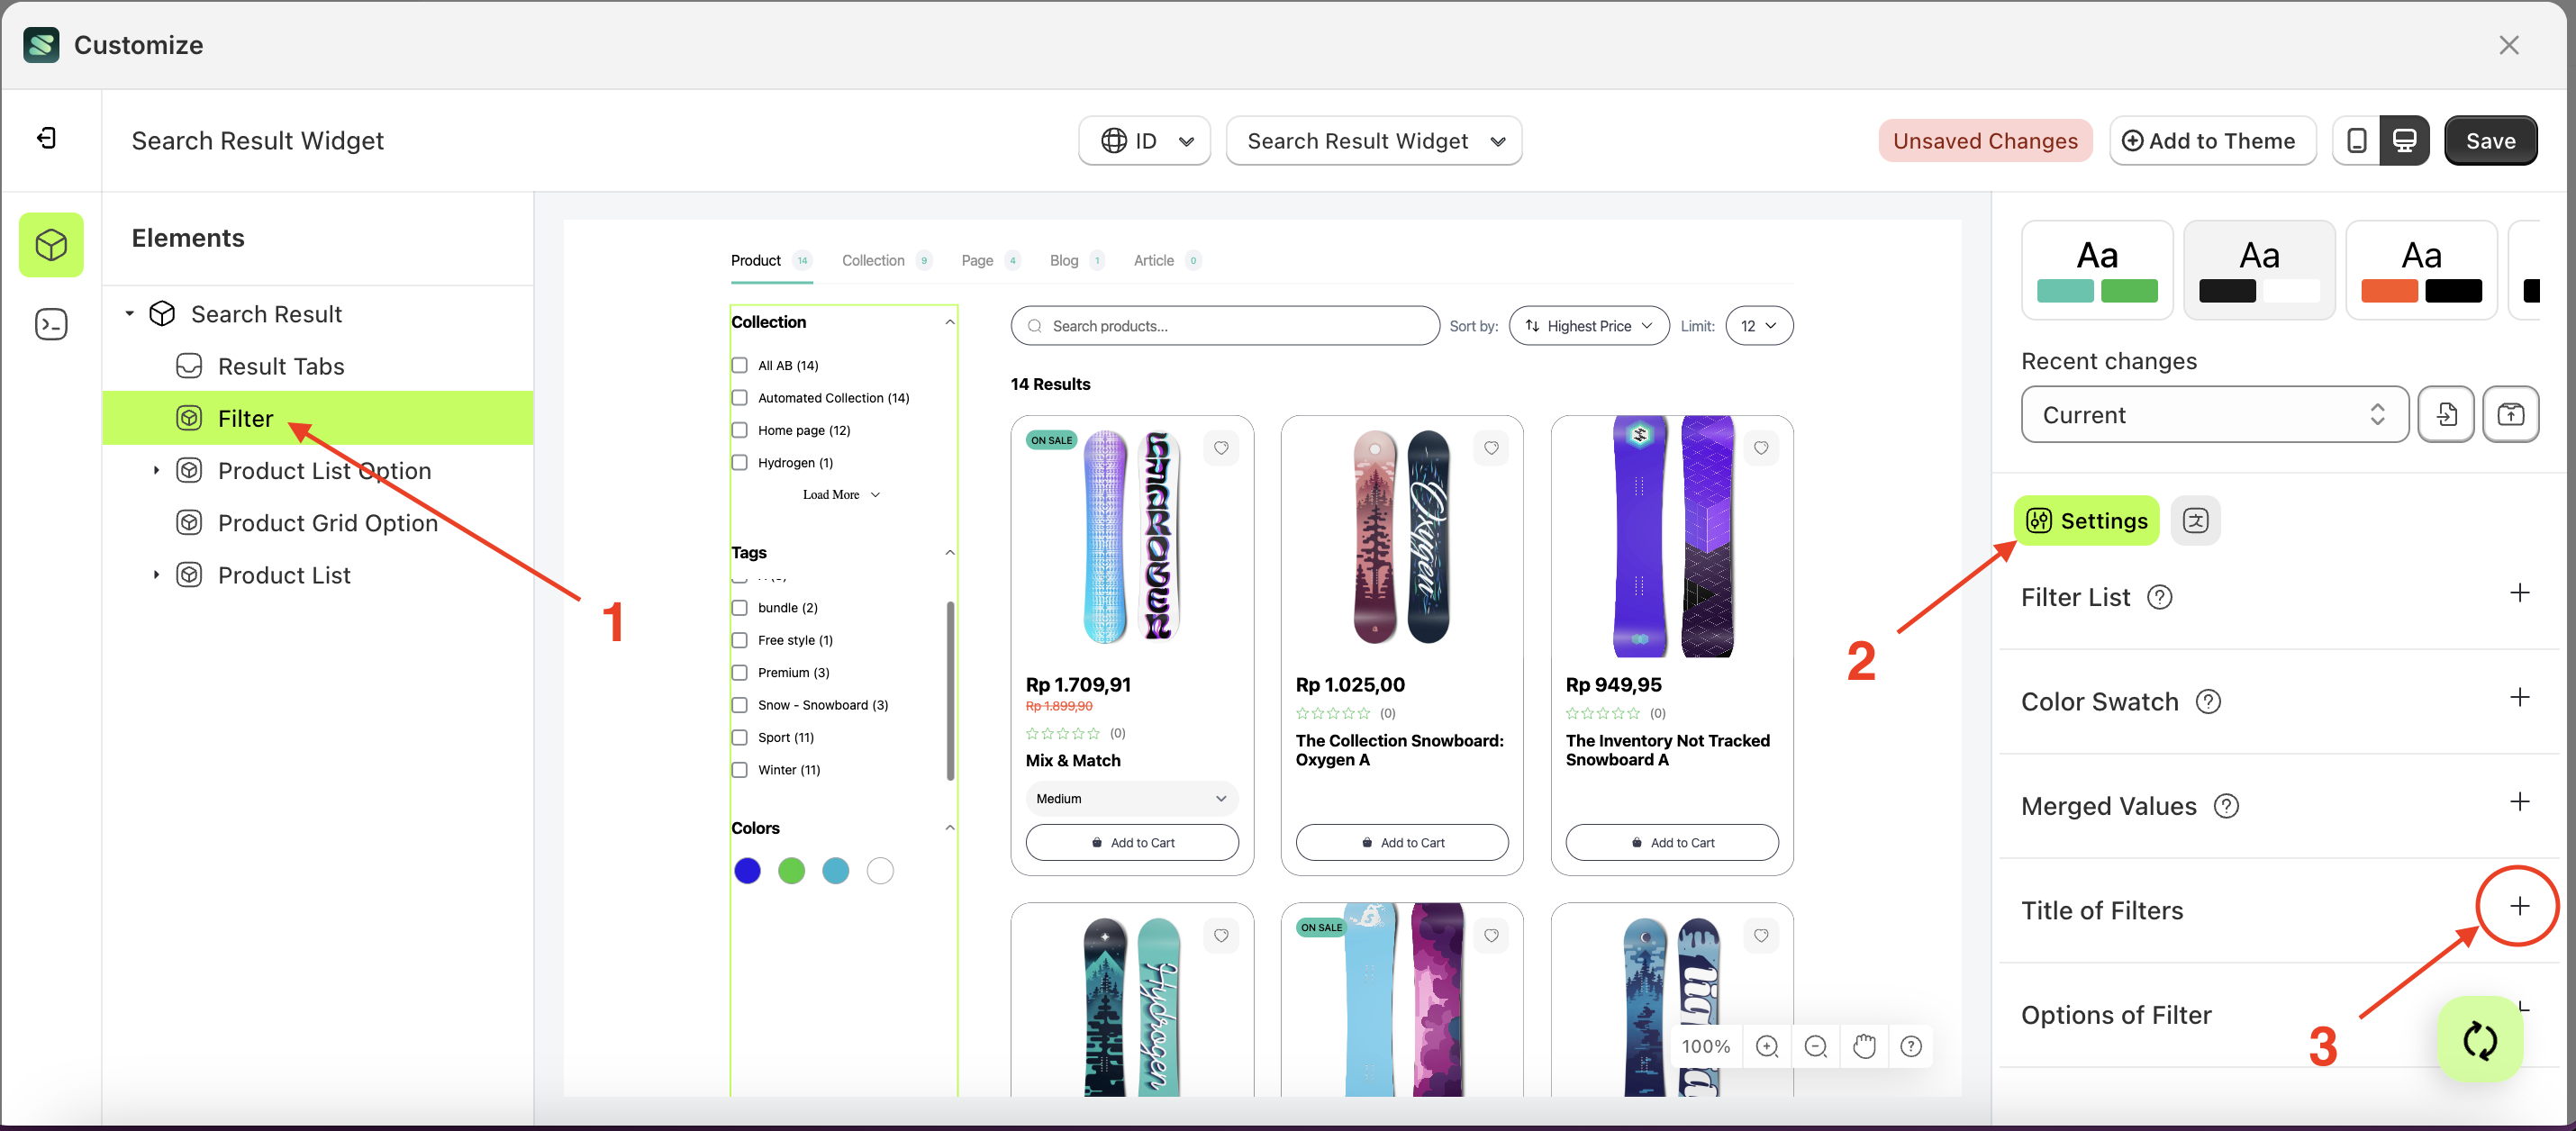Expand the Product List Option tree item

[156, 470]
